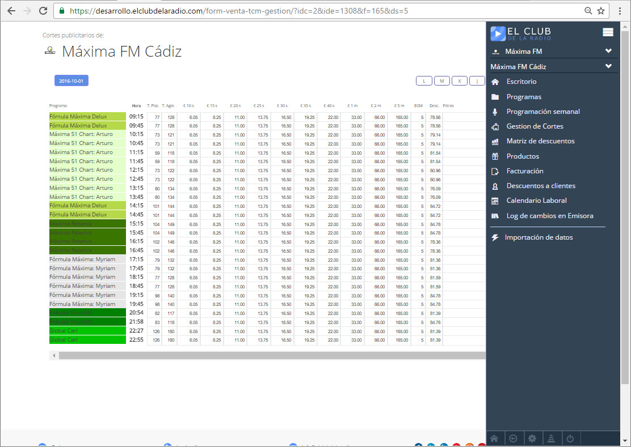This screenshot has height=447, width=631.
Task: Select the M weekday button
Action: (x=441, y=80)
